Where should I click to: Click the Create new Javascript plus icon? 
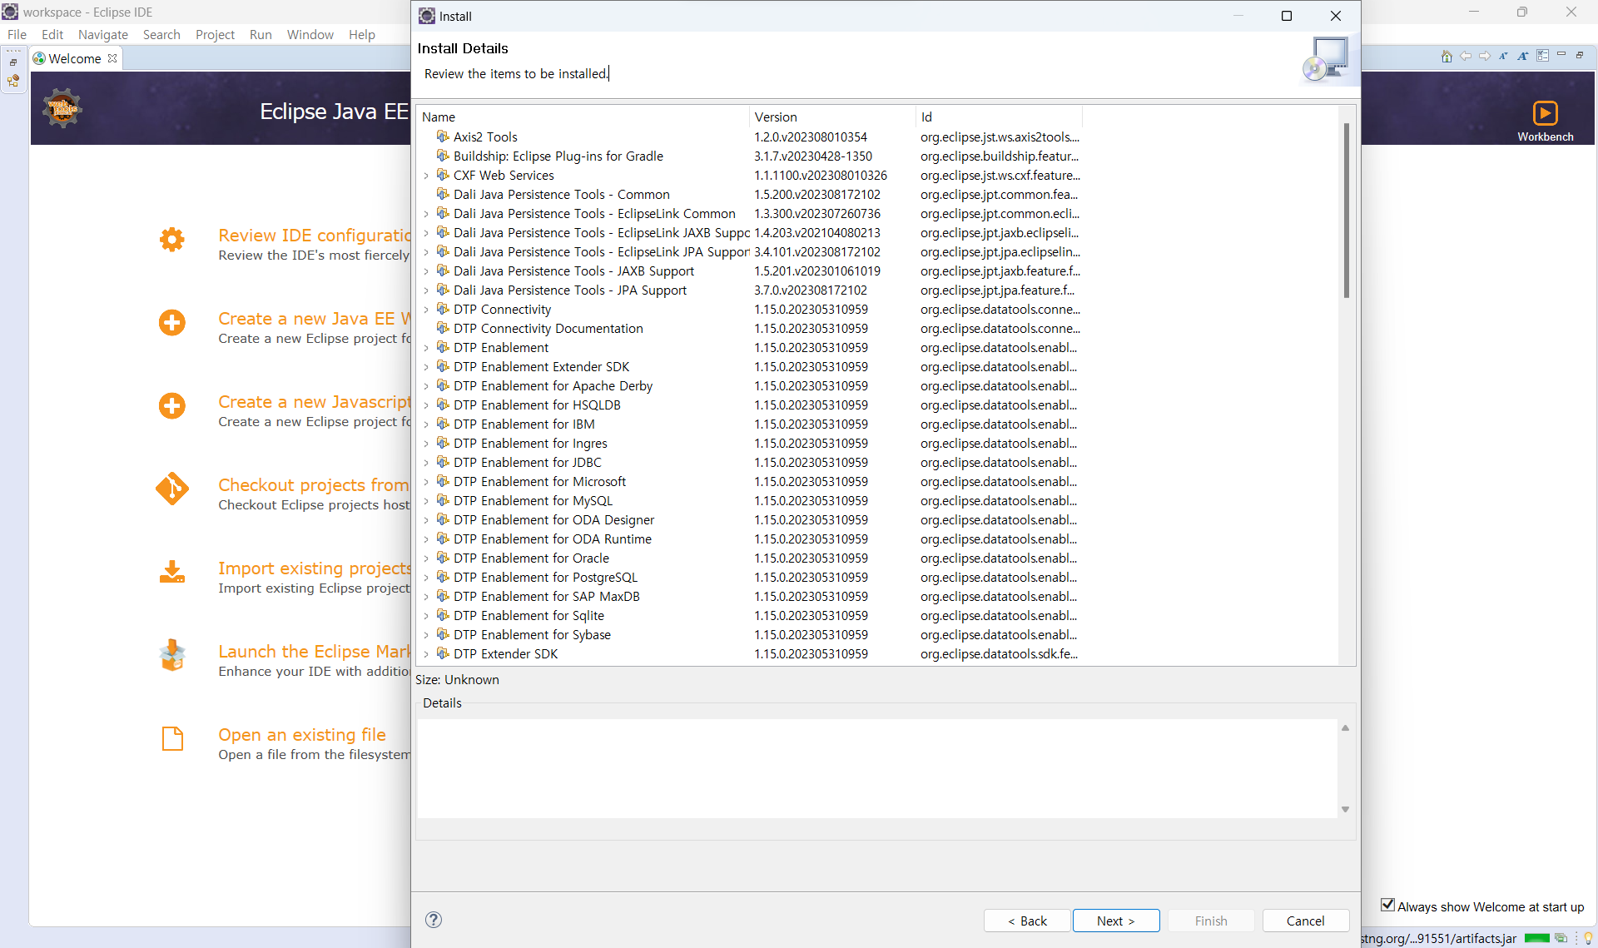172,406
